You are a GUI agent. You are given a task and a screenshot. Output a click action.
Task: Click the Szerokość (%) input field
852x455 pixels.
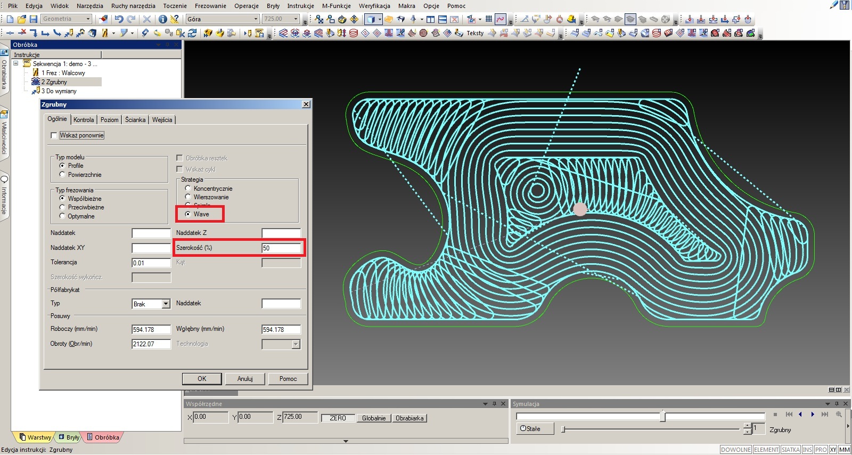point(281,248)
